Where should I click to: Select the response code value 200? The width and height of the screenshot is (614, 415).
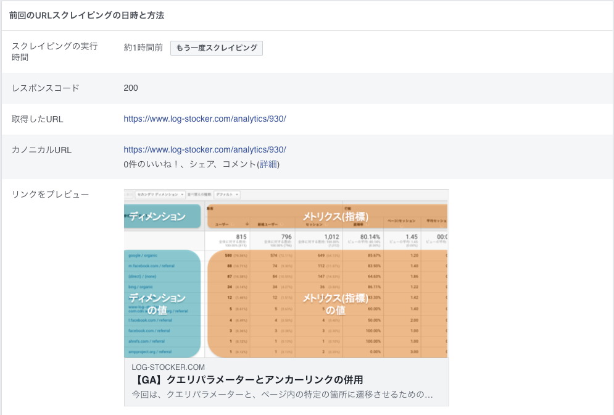[131, 88]
